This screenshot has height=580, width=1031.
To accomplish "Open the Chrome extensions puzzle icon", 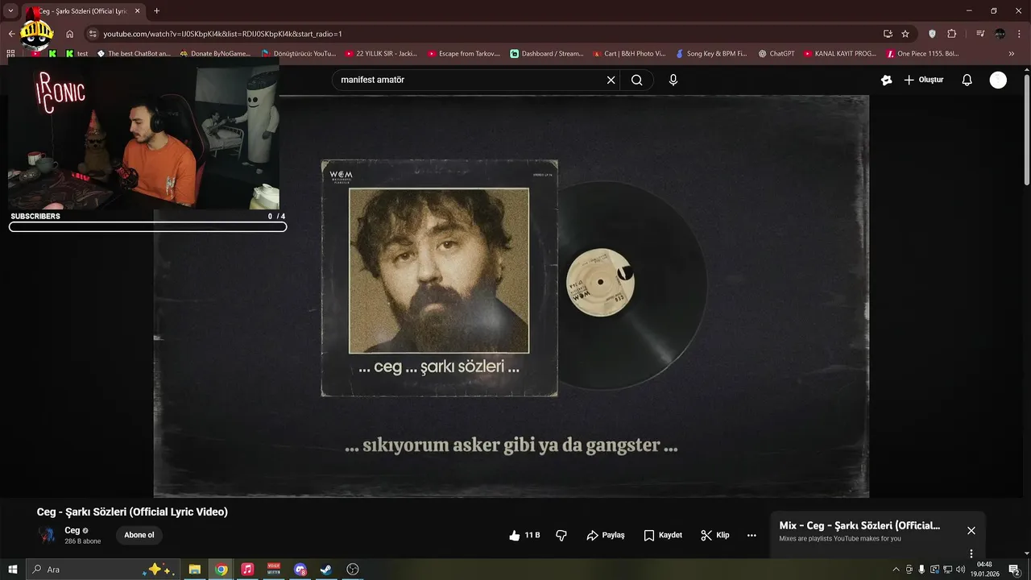I will coord(952,34).
